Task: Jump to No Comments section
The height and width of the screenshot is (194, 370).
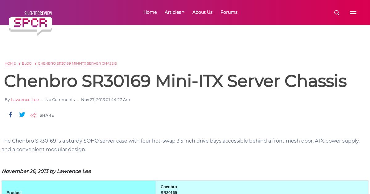Action: 60,99
